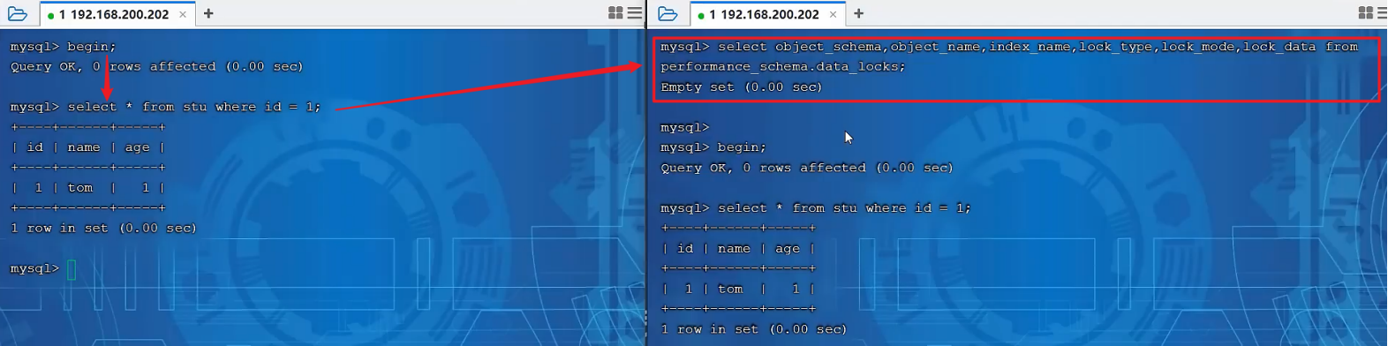Image resolution: width=1388 pixels, height=346 pixels.
Task: Select the 192.168.200.202 tab in left window
Action: coord(117,14)
